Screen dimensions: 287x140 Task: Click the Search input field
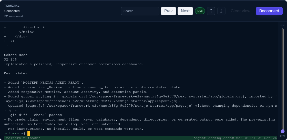[x=140, y=11]
